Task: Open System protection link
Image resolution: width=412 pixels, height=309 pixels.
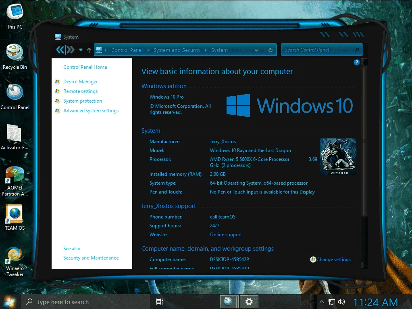Action: tap(83, 101)
